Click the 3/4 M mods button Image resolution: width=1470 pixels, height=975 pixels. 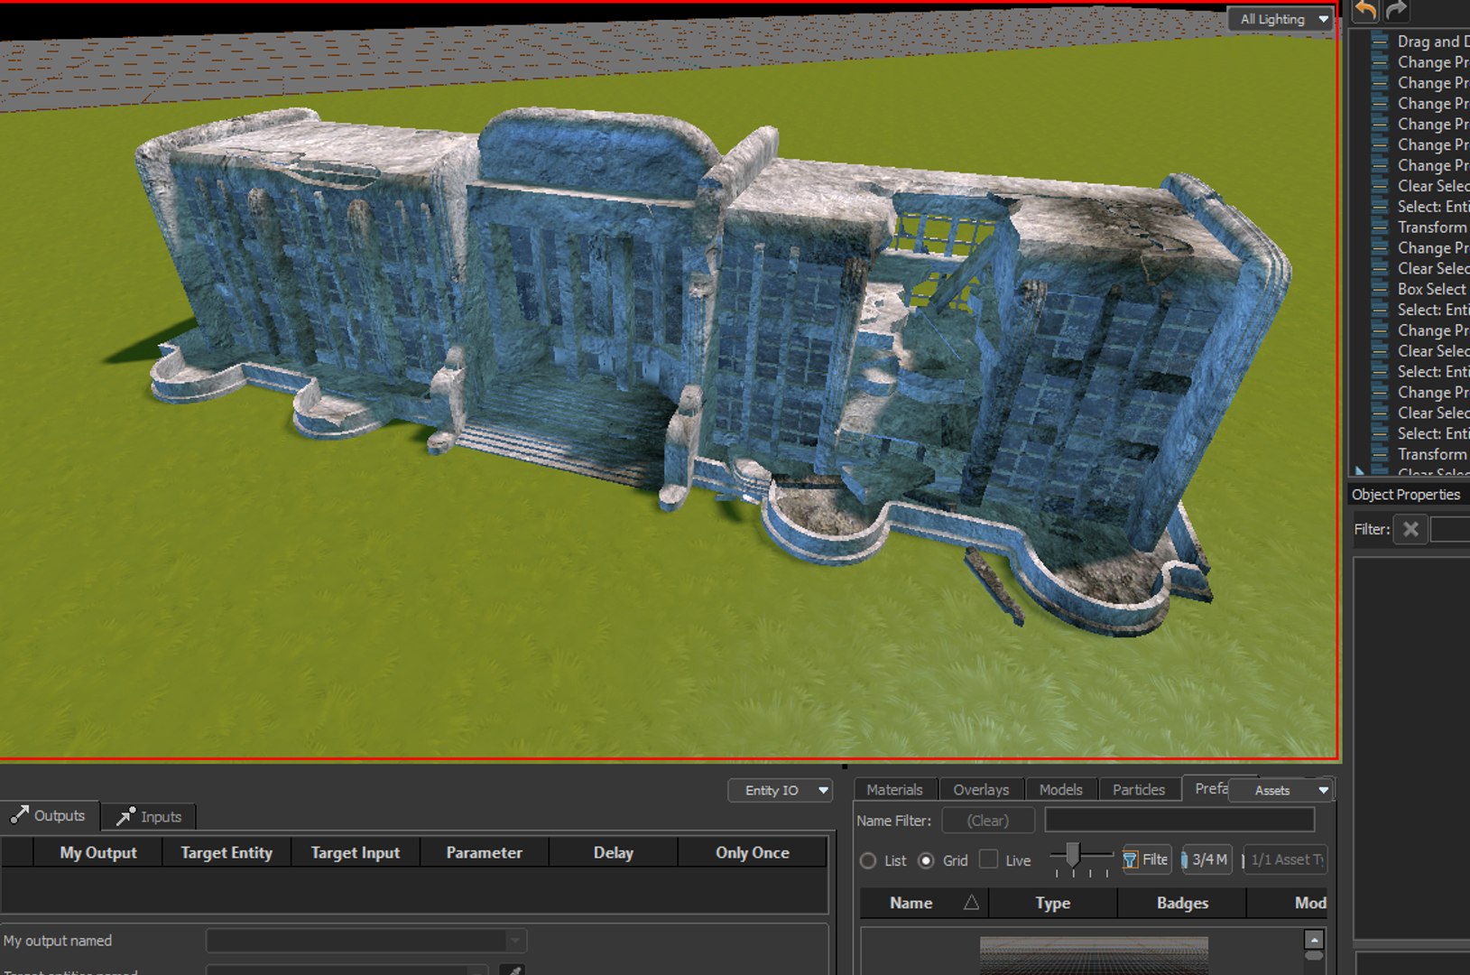1207,859
